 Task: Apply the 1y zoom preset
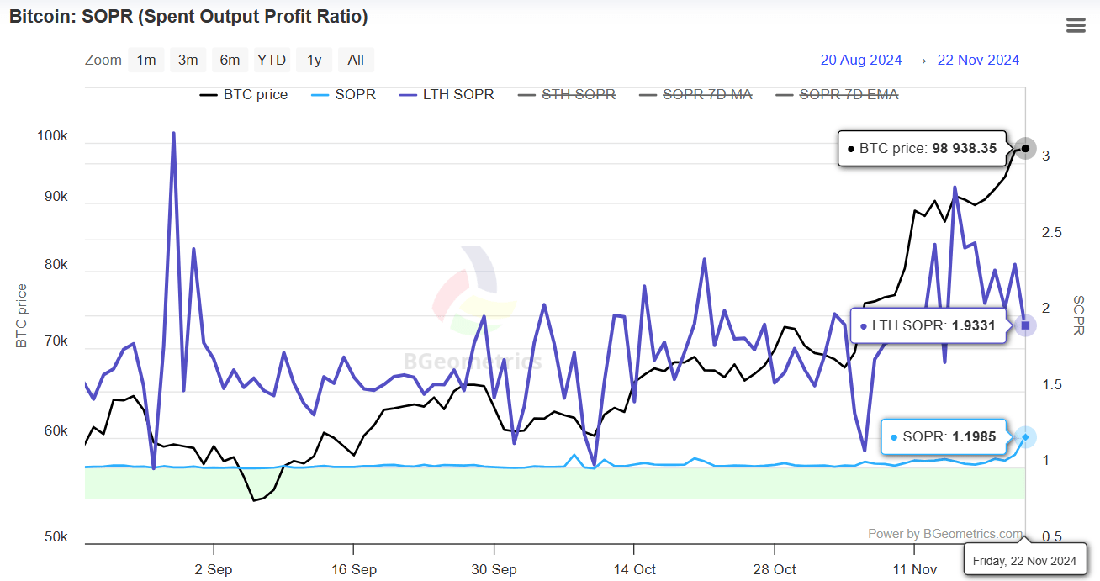coord(314,60)
